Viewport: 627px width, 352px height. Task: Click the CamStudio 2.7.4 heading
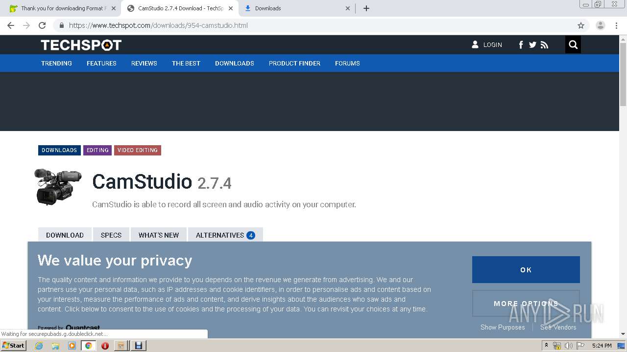click(x=162, y=182)
